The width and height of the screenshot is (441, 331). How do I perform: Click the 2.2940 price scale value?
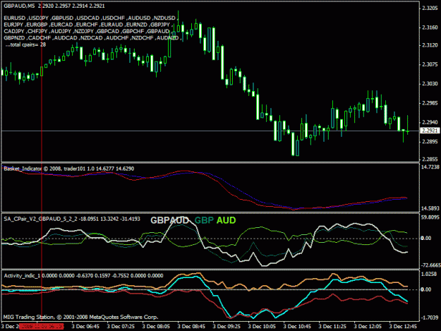[430, 122]
